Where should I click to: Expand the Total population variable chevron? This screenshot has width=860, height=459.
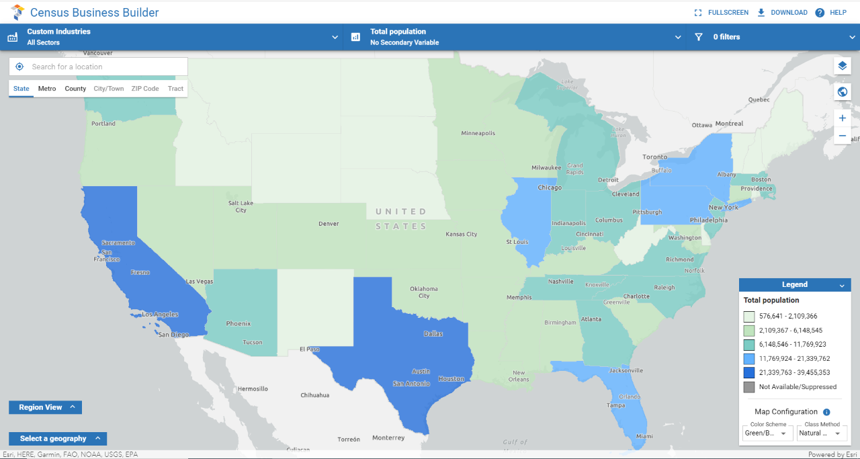coord(678,37)
